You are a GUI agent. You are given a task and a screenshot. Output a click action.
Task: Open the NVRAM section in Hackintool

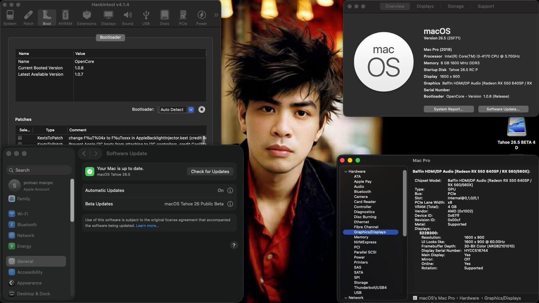click(66, 18)
